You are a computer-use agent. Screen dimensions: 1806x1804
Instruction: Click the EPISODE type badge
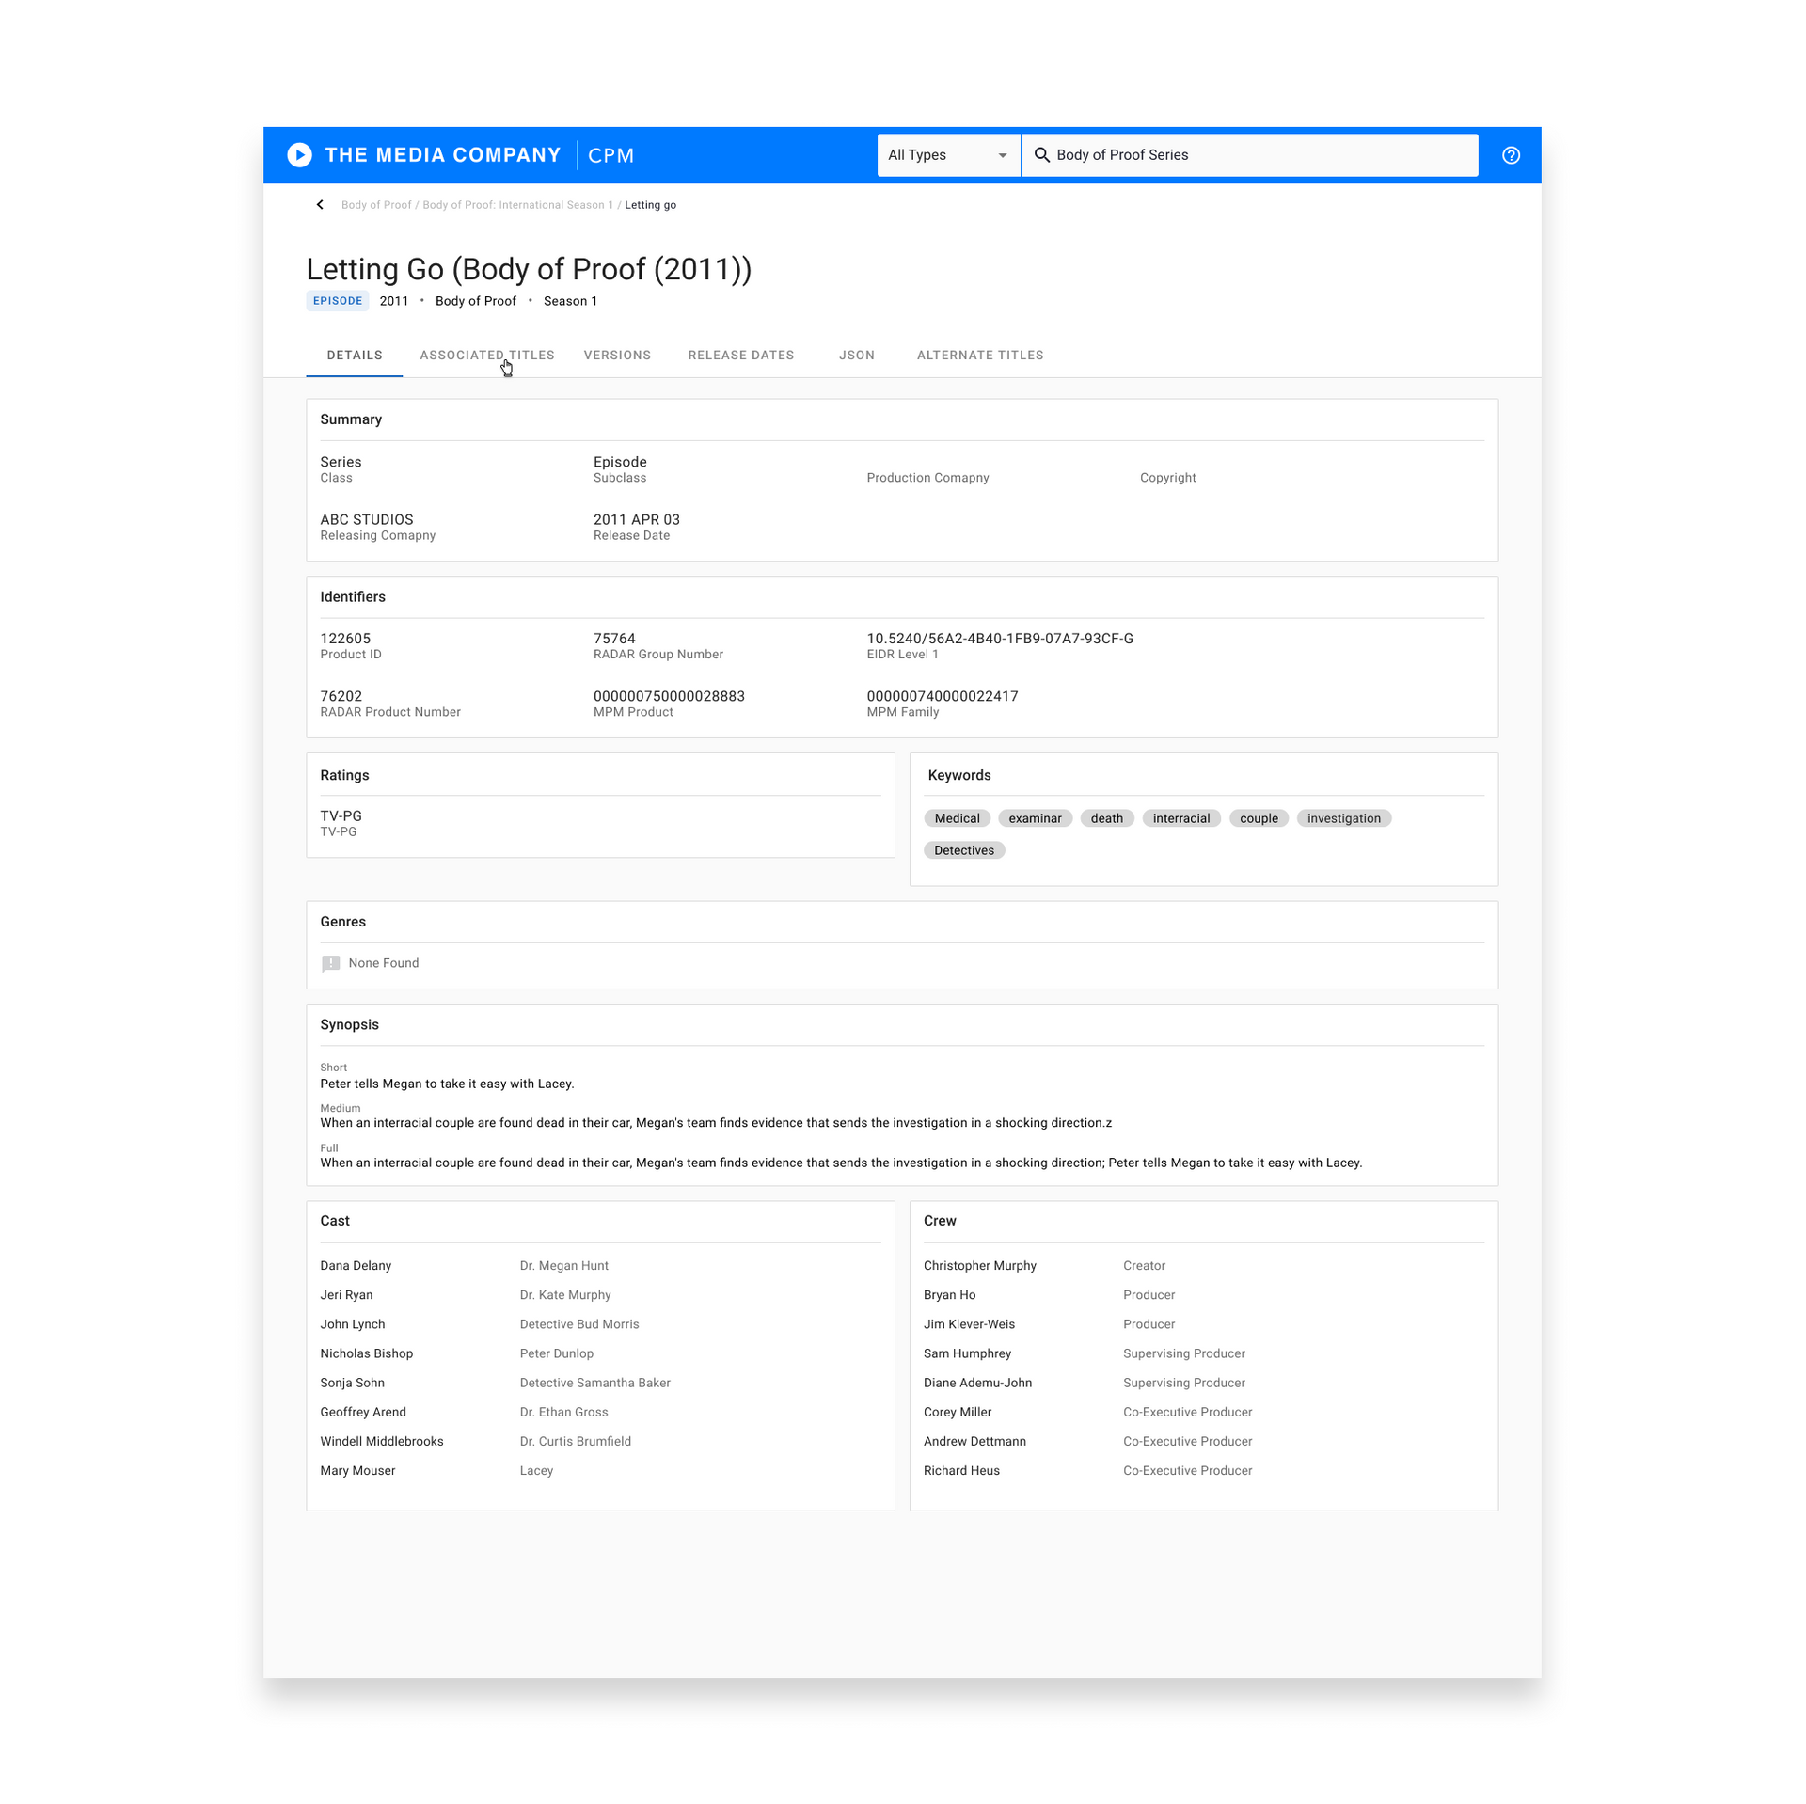337,301
